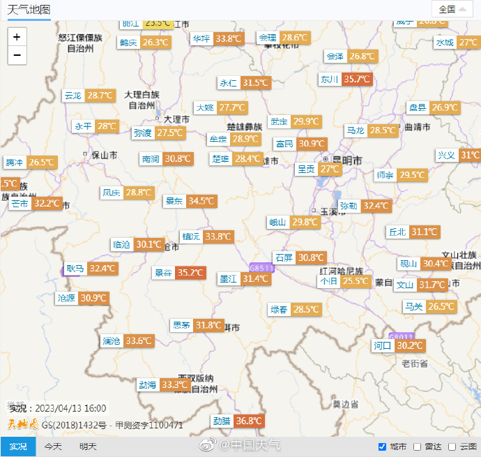Click the 腾冲 26.5℃ temperature marker
This screenshot has width=481, height=457.
tap(29, 162)
